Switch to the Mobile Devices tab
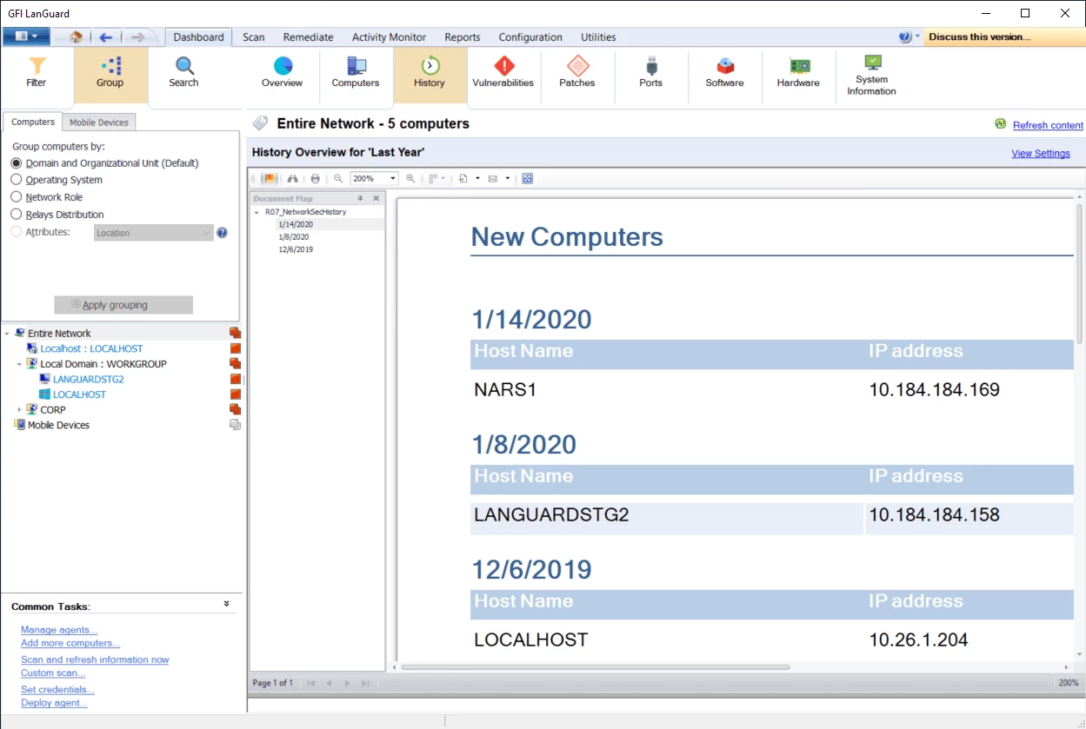1086x729 pixels. [x=99, y=123]
